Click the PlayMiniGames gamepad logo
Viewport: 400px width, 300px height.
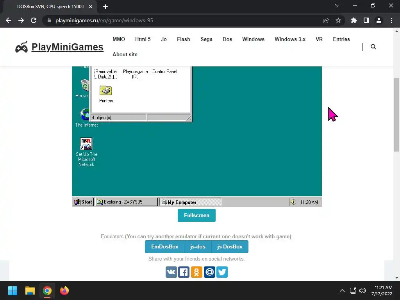click(x=21, y=47)
